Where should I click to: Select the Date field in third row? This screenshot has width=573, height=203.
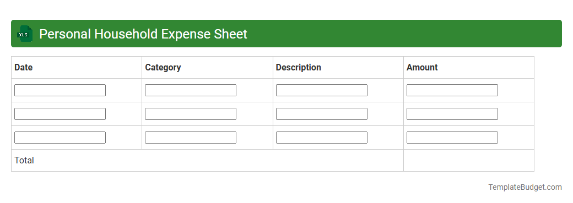(x=60, y=138)
